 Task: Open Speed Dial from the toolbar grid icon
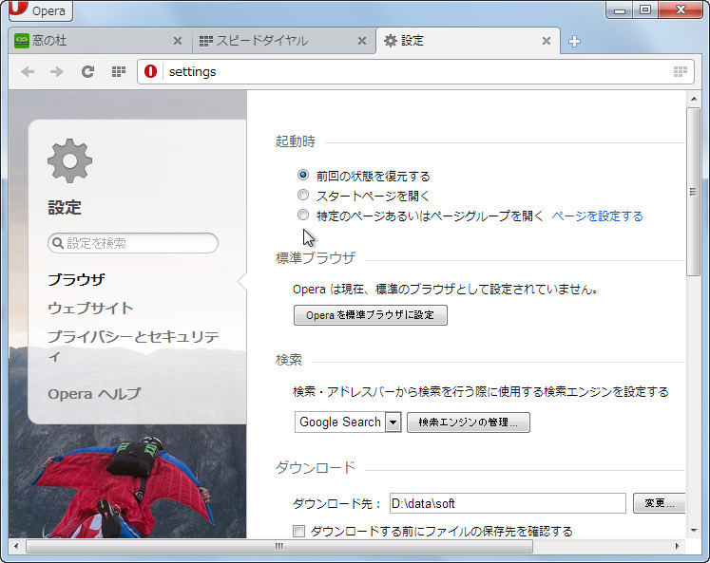tap(119, 71)
